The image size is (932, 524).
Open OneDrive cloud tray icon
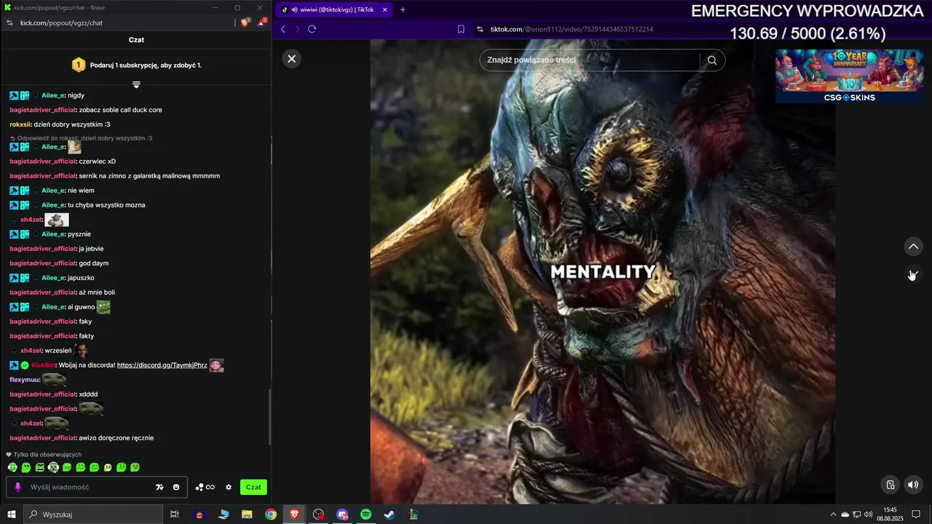(x=845, y=515)
